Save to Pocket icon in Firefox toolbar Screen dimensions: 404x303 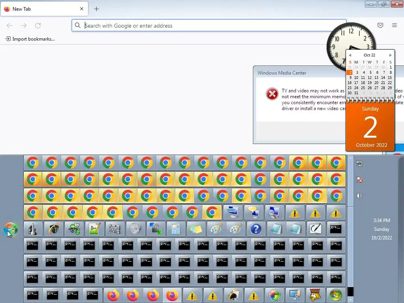[x=380, y=25]
